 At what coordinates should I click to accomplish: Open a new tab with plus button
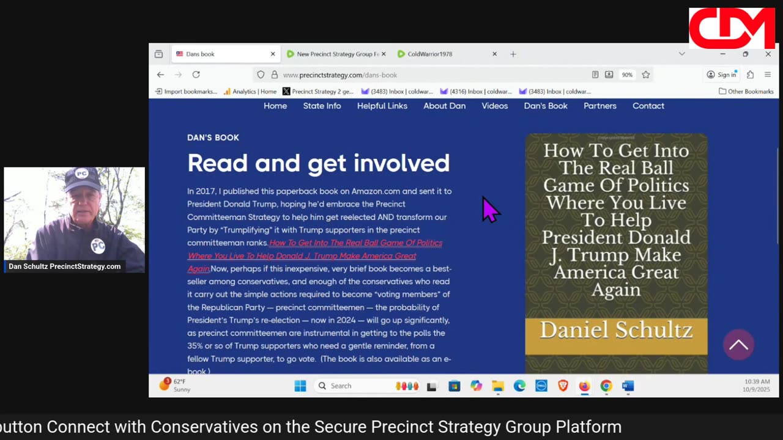(513, 54)
